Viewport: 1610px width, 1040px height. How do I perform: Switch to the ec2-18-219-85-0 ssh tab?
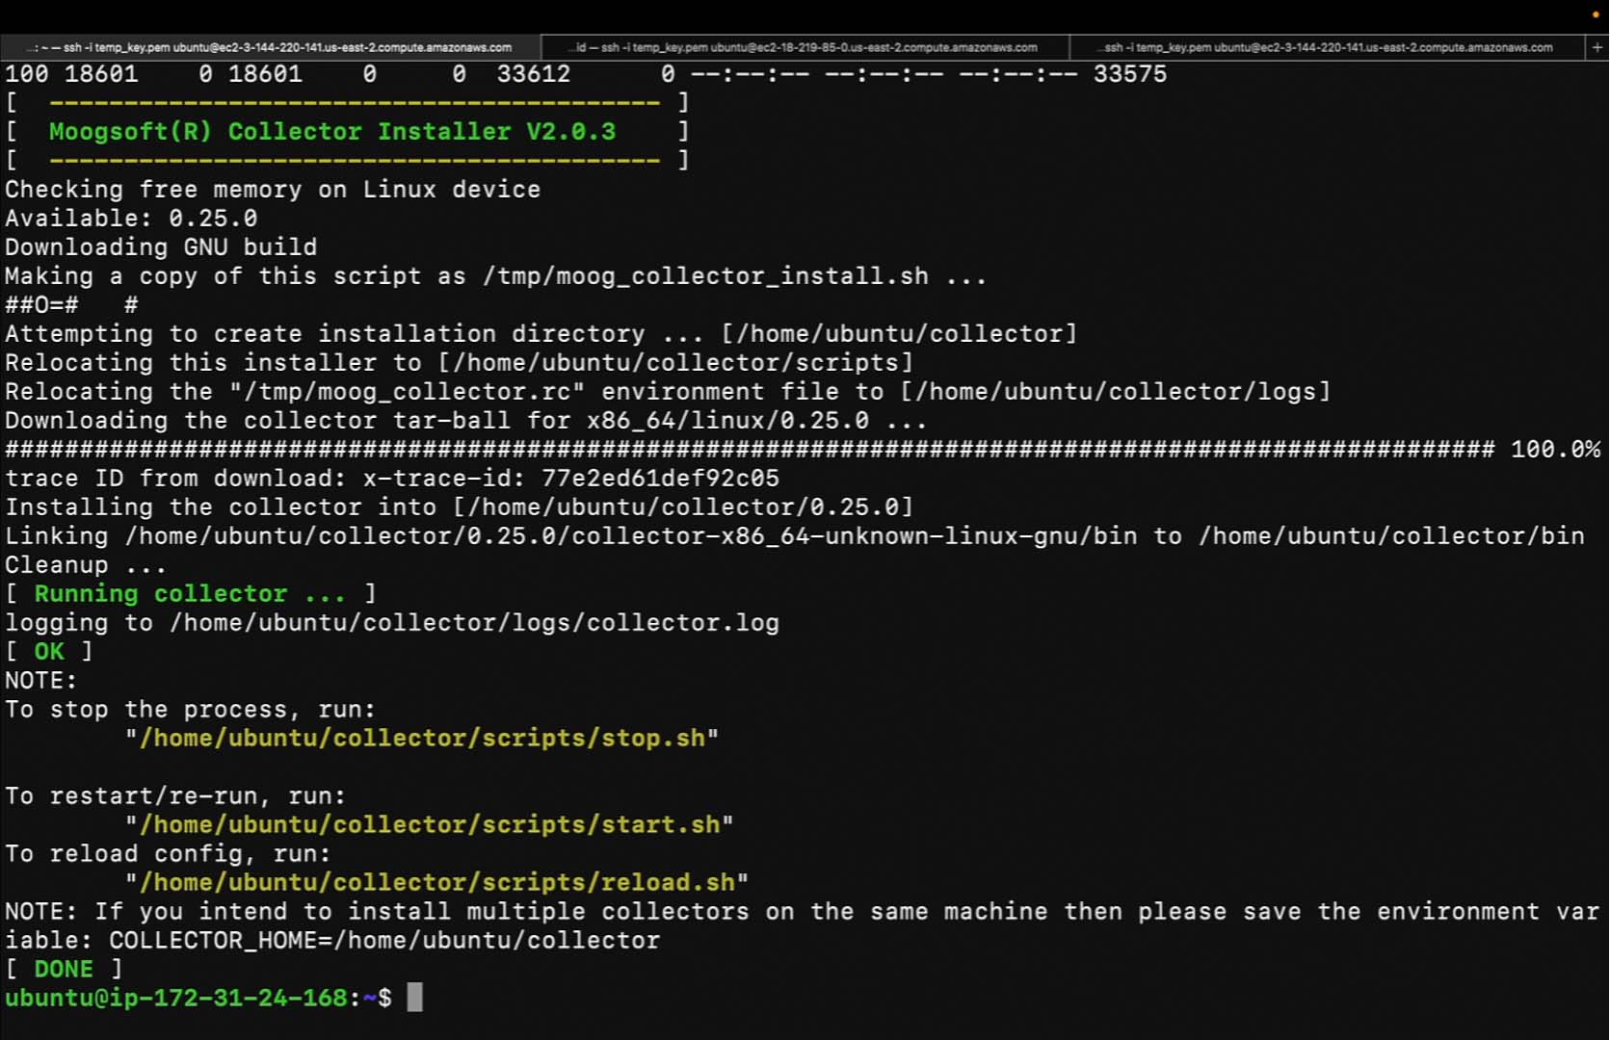[805, 47]
